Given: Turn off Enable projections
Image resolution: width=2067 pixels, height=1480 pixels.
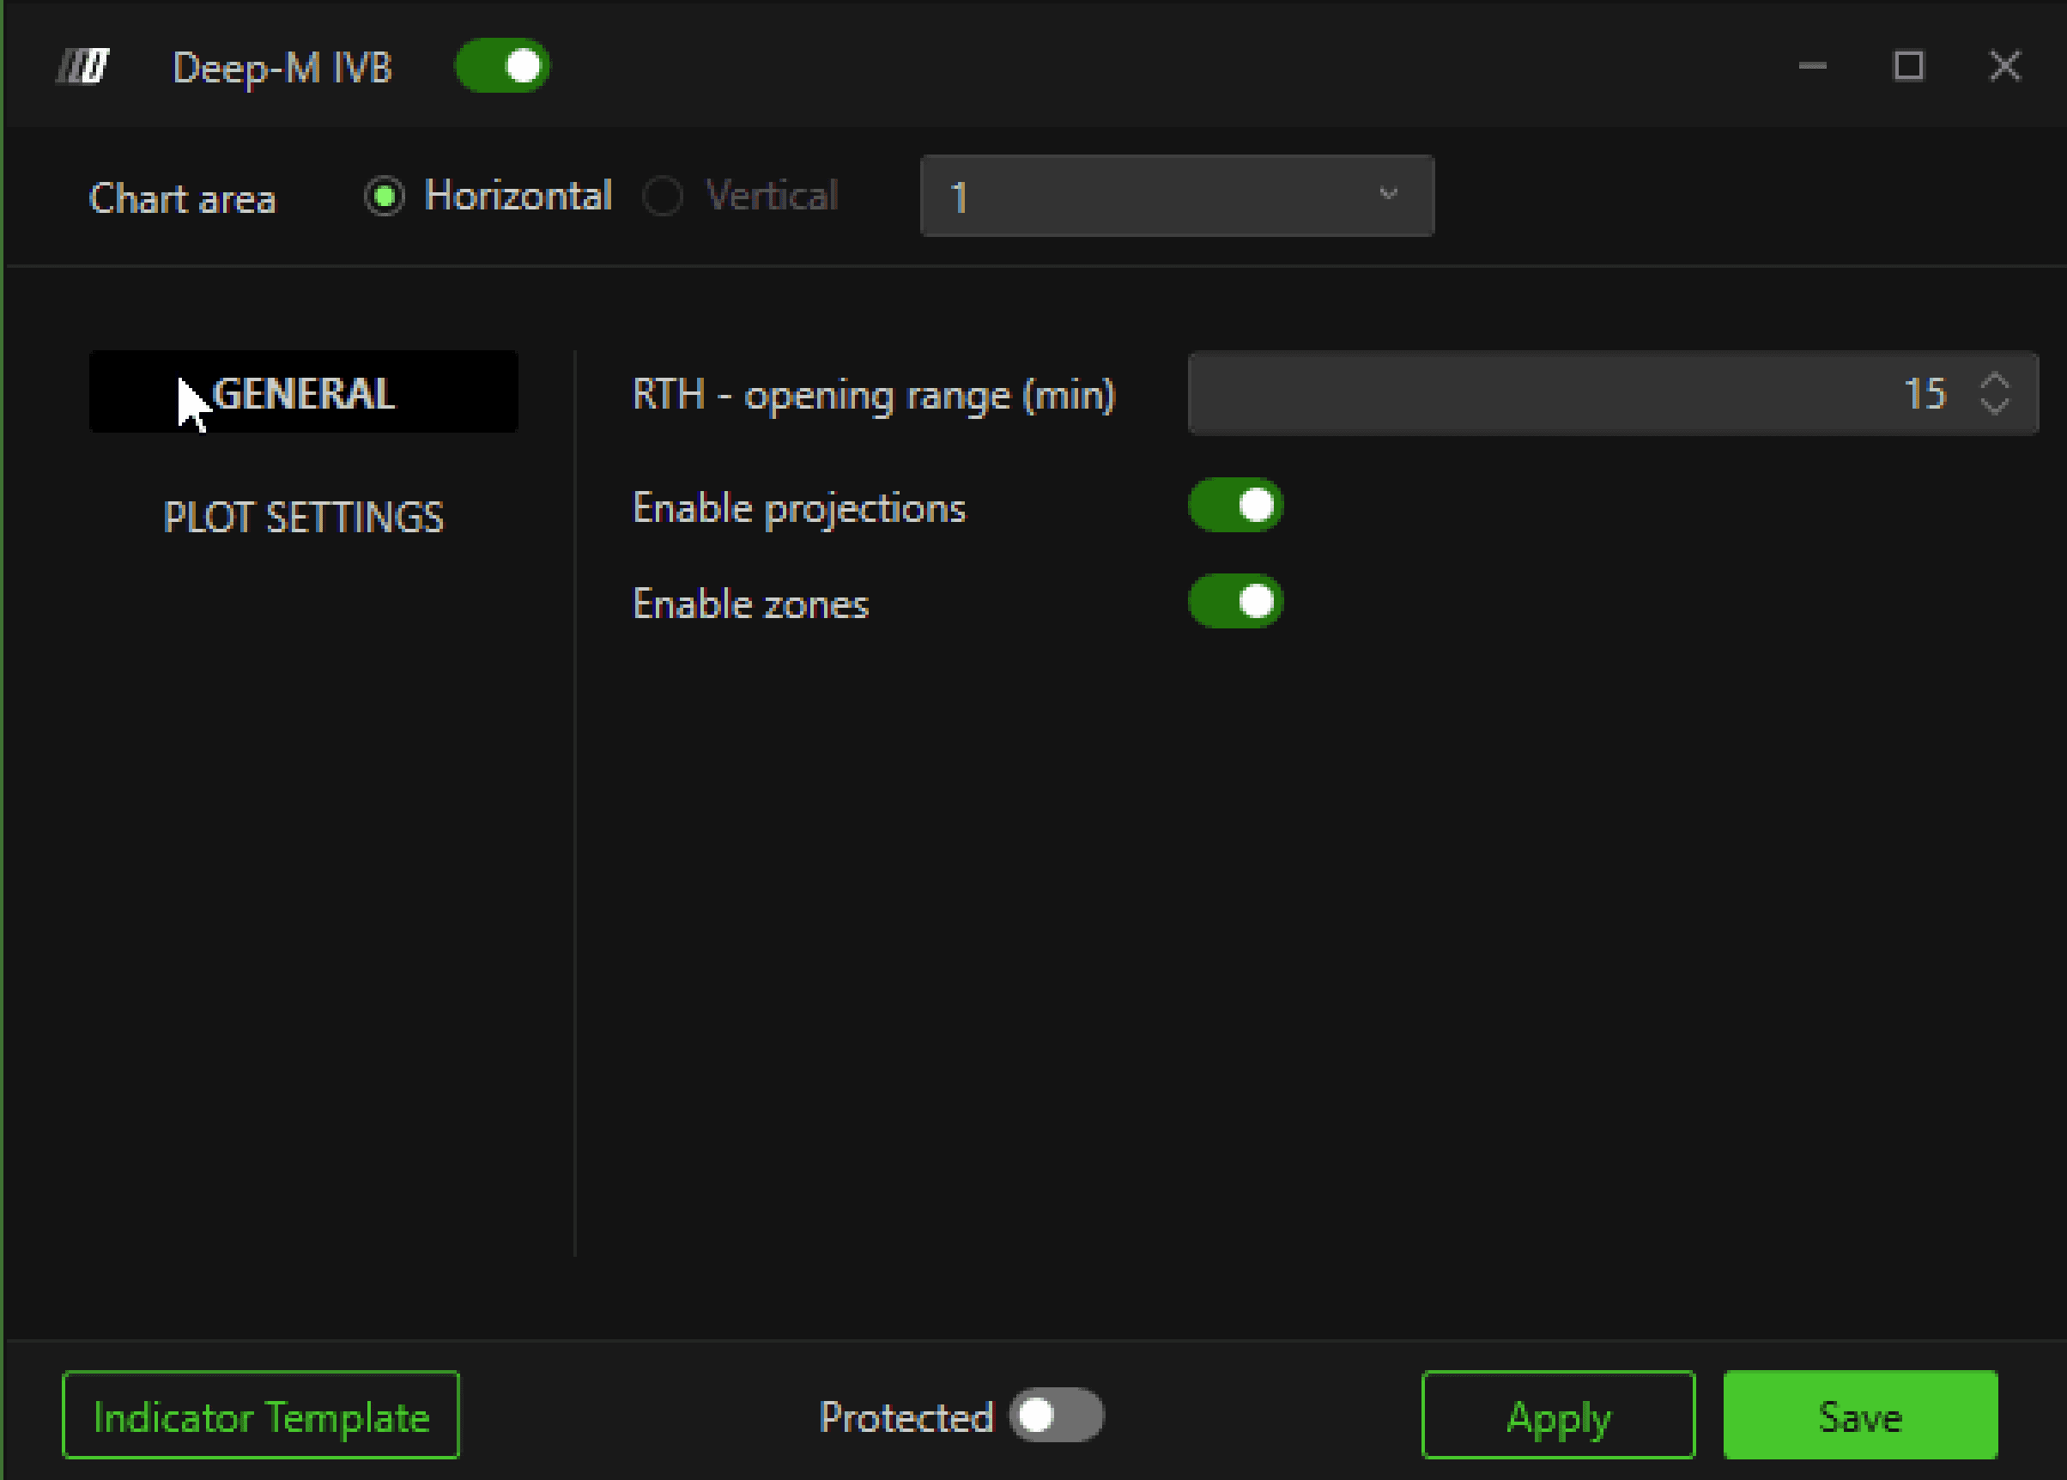Looking at the screenshot, I should pos(1235,505).
